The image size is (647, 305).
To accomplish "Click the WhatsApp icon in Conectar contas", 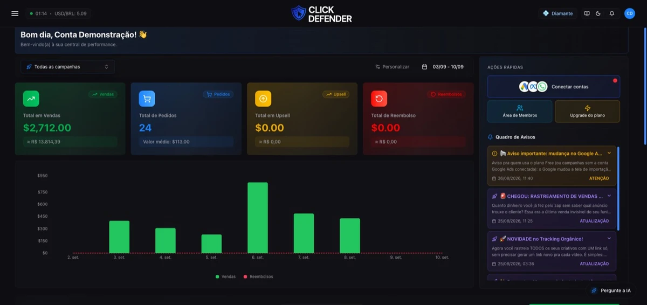I will (542, 87).
